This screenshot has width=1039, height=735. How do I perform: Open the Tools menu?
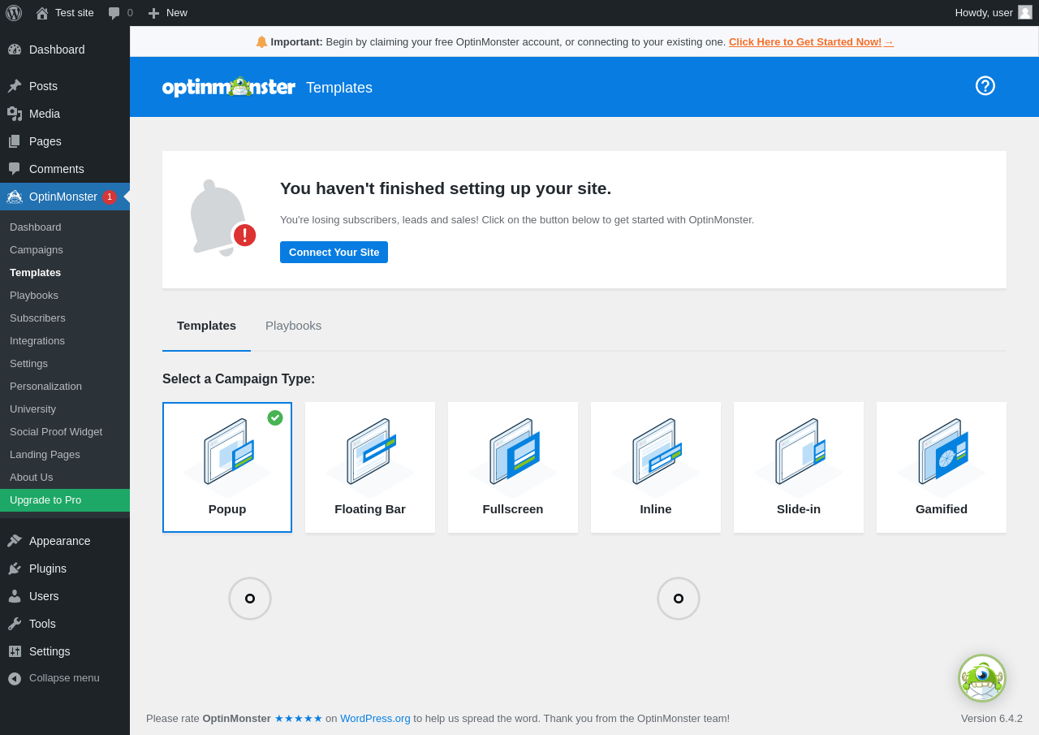pos(65,624)
